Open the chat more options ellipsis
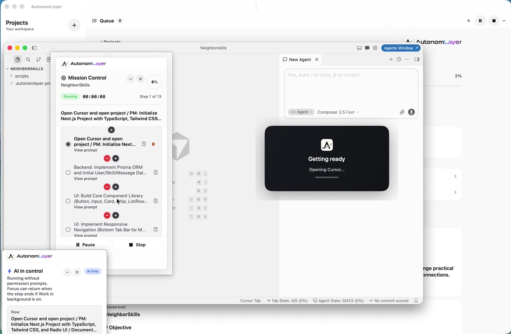The height and width of the screenshot is (334, 511). pos(407,59)
